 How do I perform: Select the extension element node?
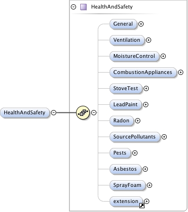pyautogui.click(x=126, y=201)
